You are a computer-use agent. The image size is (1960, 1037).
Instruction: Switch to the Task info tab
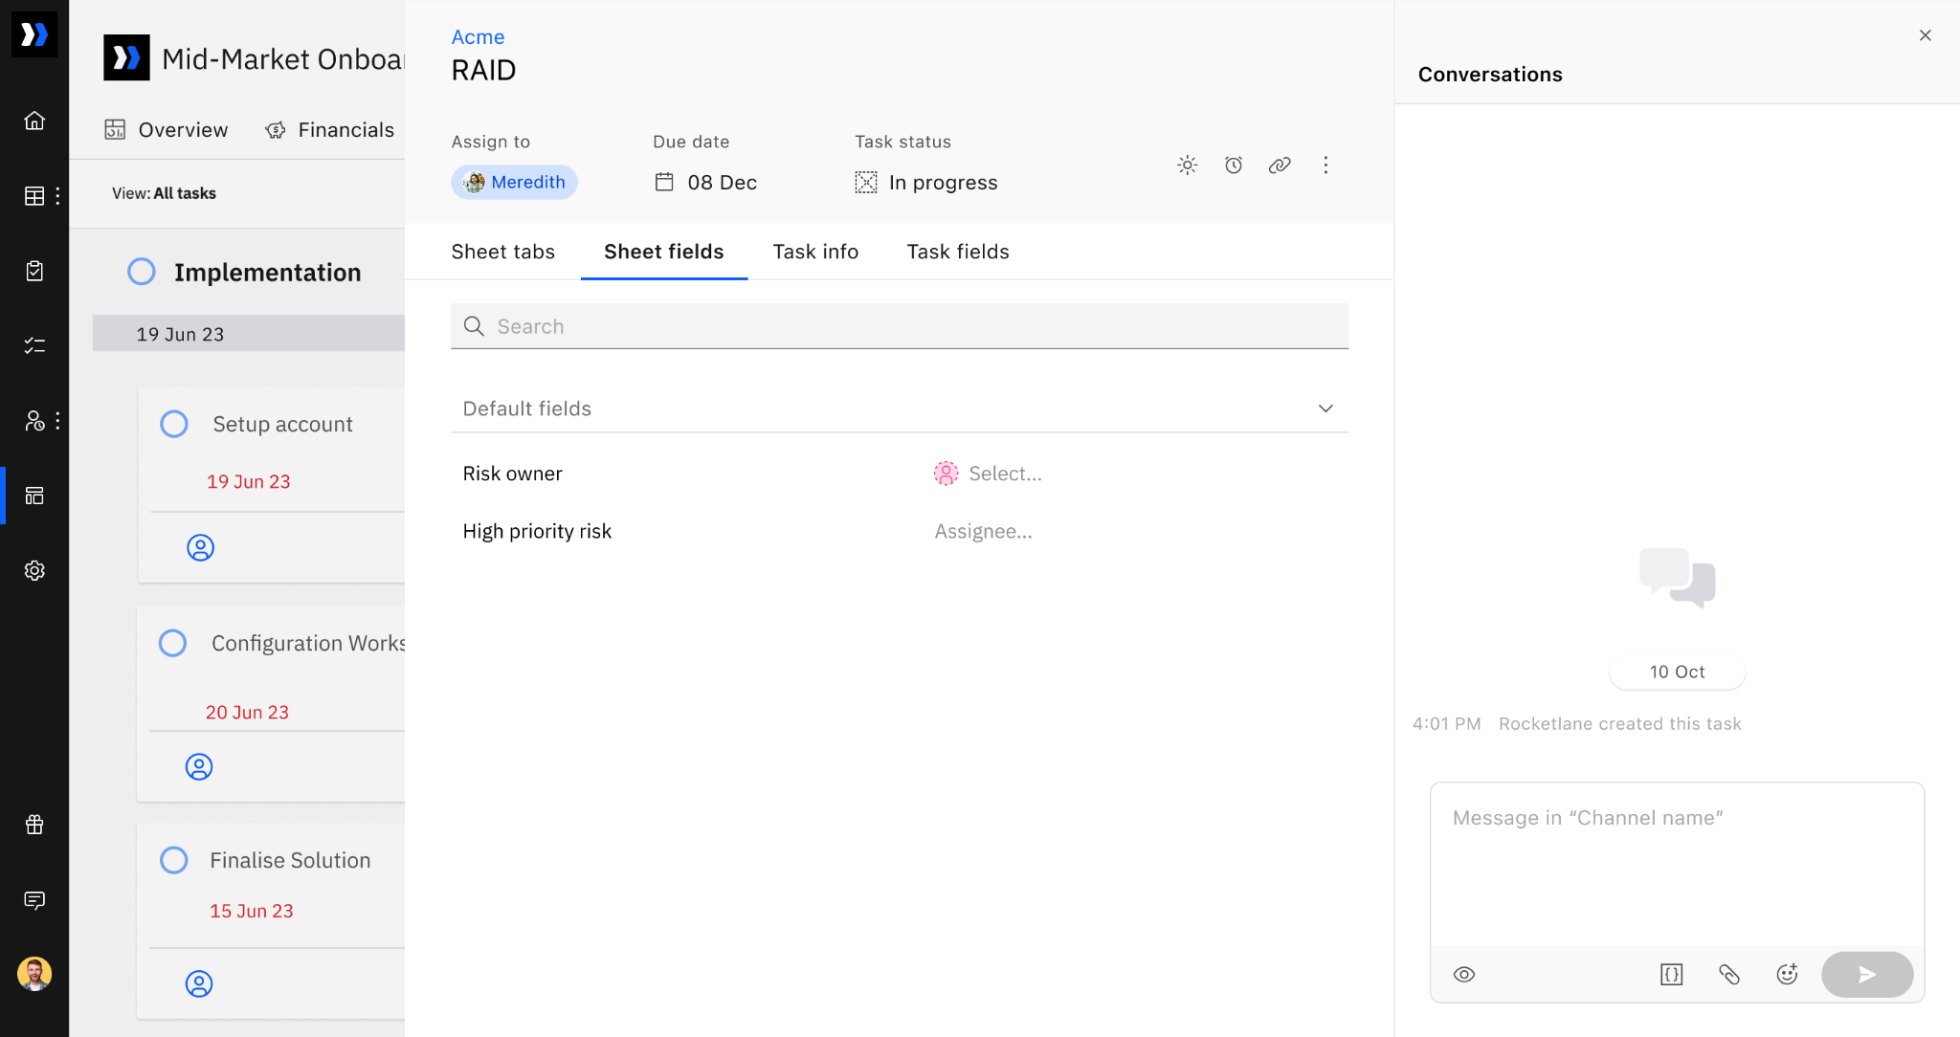click(x=815, y=252)
